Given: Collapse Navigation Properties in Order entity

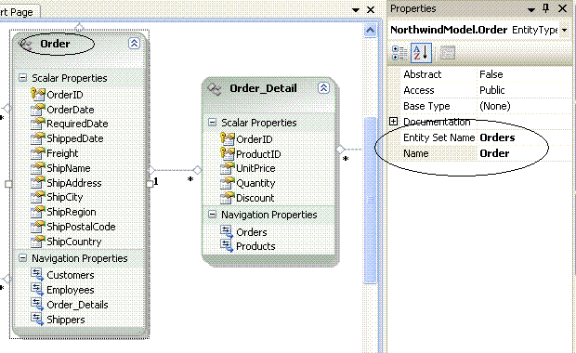Looking at the screenshot, I should [x=23, y=258].
